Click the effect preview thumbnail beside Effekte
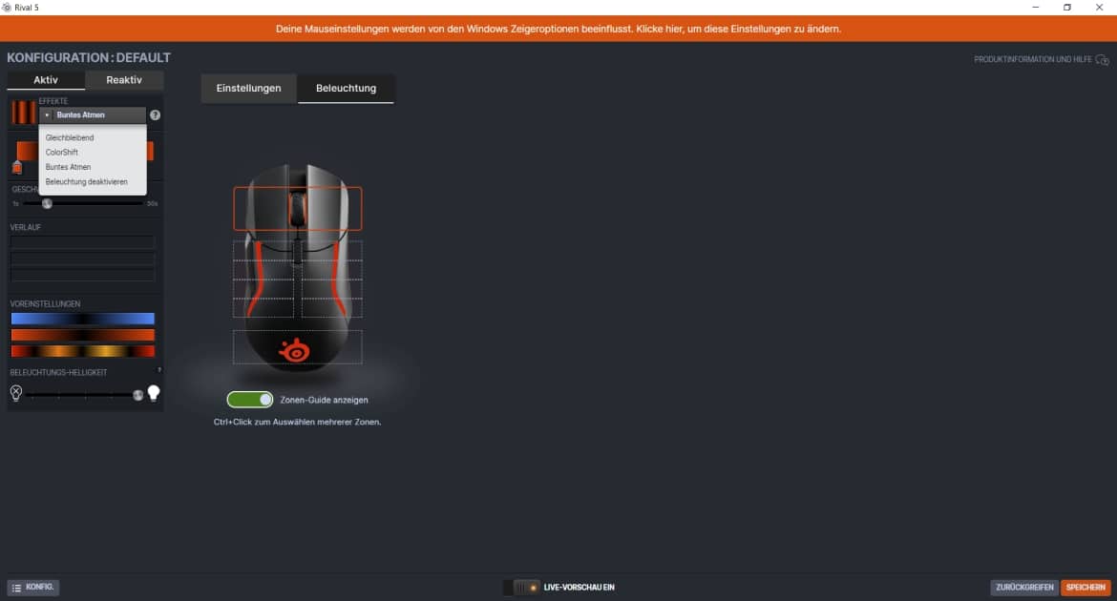1117x601 pixels. [23, 113]
